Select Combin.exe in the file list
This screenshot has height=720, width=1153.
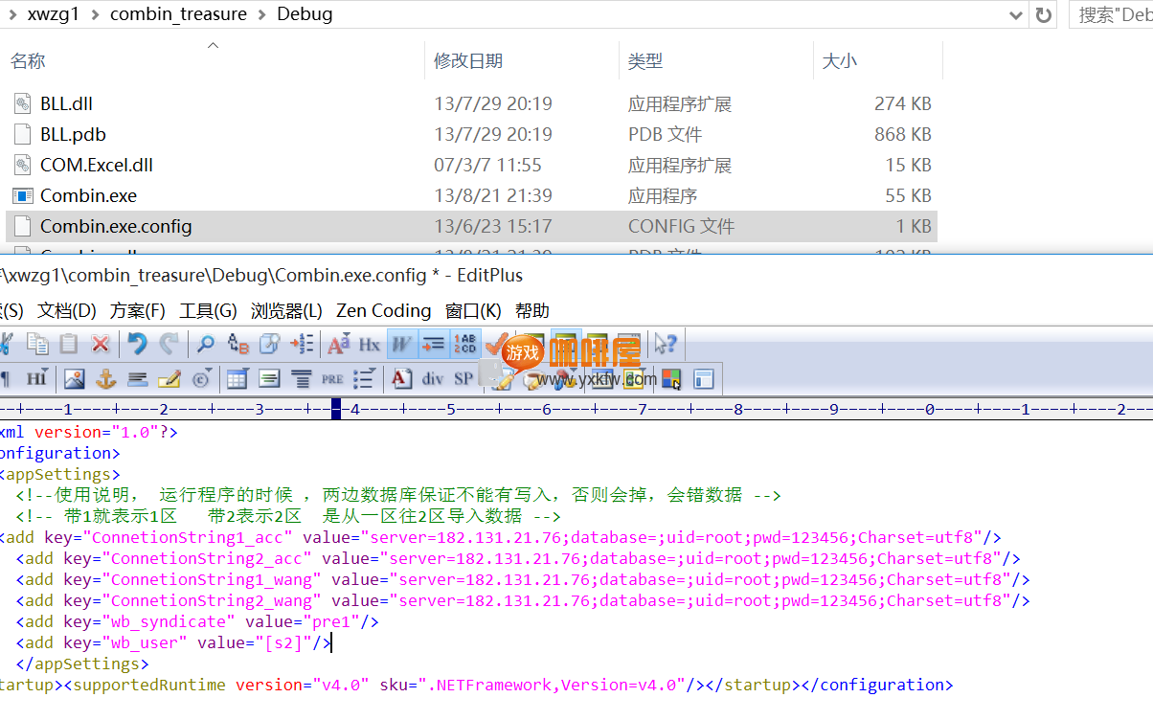point(88,195)
